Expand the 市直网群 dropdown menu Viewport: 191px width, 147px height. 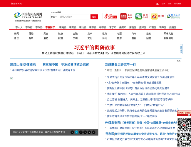point(51,27)
